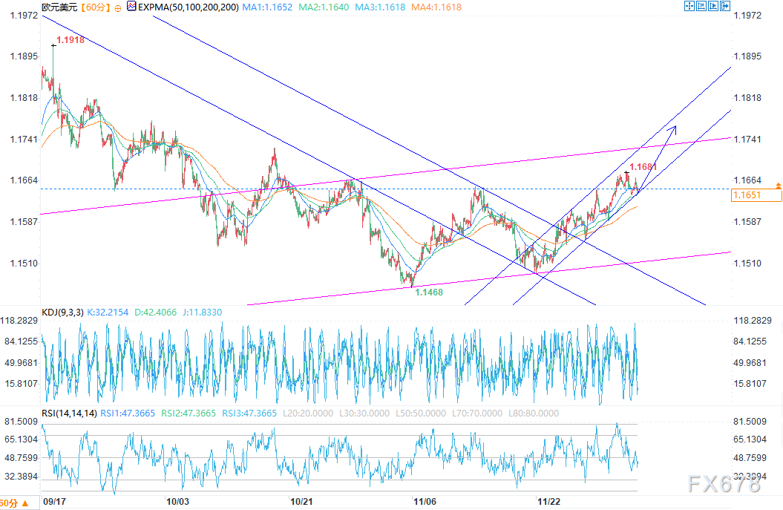Click the blue projection arrow head on chart
The height and width of the screenshot is (510, 783).
[x=672, y=128]
